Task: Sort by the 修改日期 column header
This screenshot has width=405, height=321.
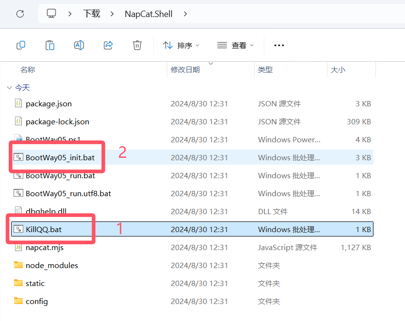Action: (185, 70)
